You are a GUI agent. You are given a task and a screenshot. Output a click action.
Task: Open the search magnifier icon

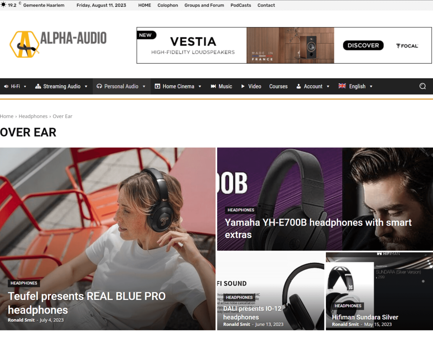(423, 86)
